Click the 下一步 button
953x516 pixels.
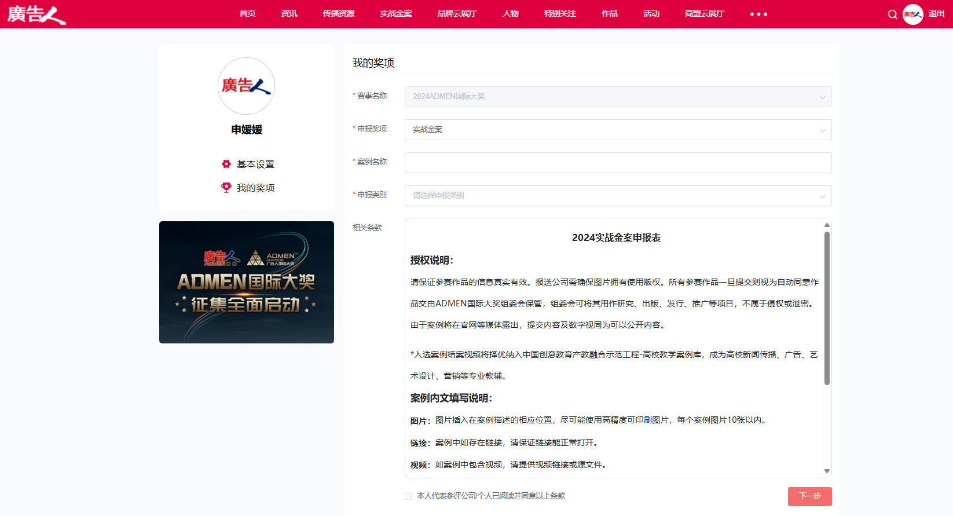809,496
